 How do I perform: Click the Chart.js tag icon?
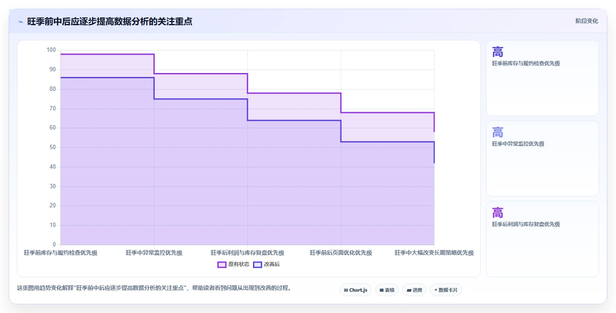tap(346, 290)
